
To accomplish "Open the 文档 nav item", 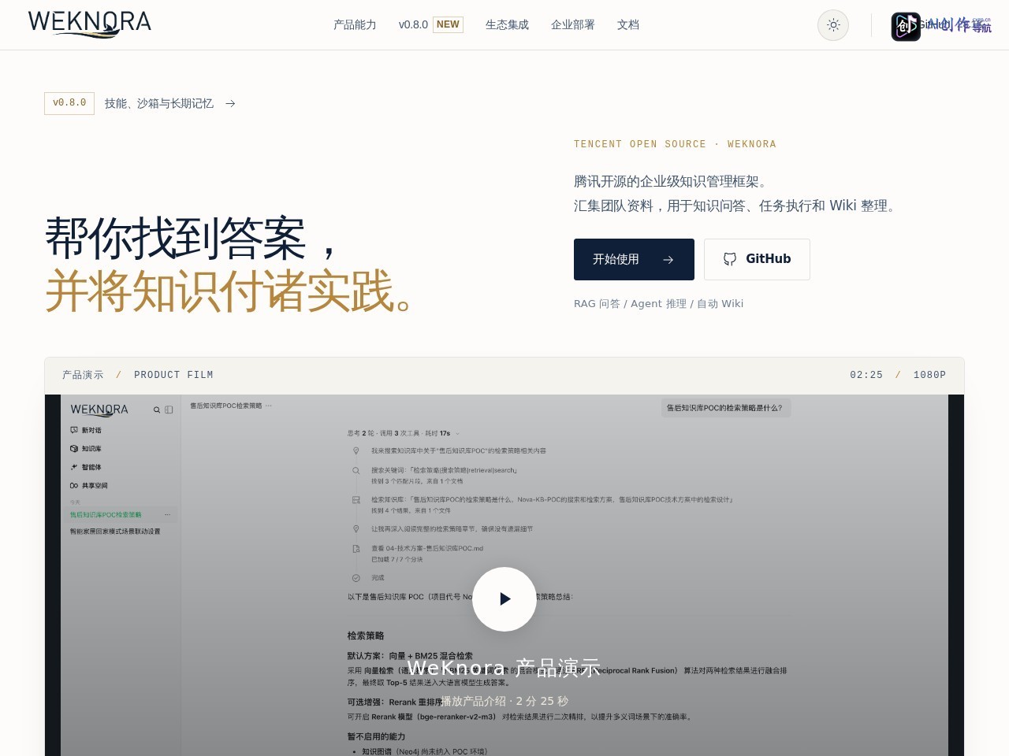I will pos(628,25).
